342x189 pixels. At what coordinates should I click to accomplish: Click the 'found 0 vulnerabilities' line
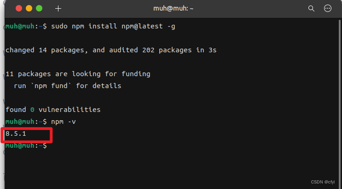[52, 110]
